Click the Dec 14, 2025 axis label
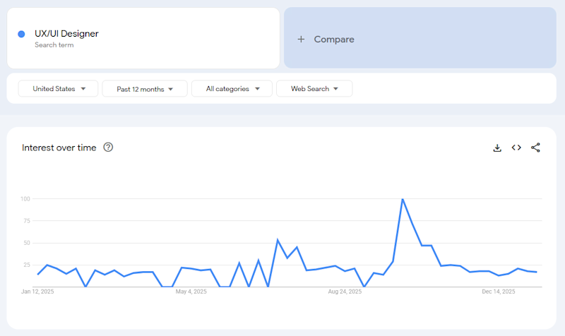 (x=499, y=292)
